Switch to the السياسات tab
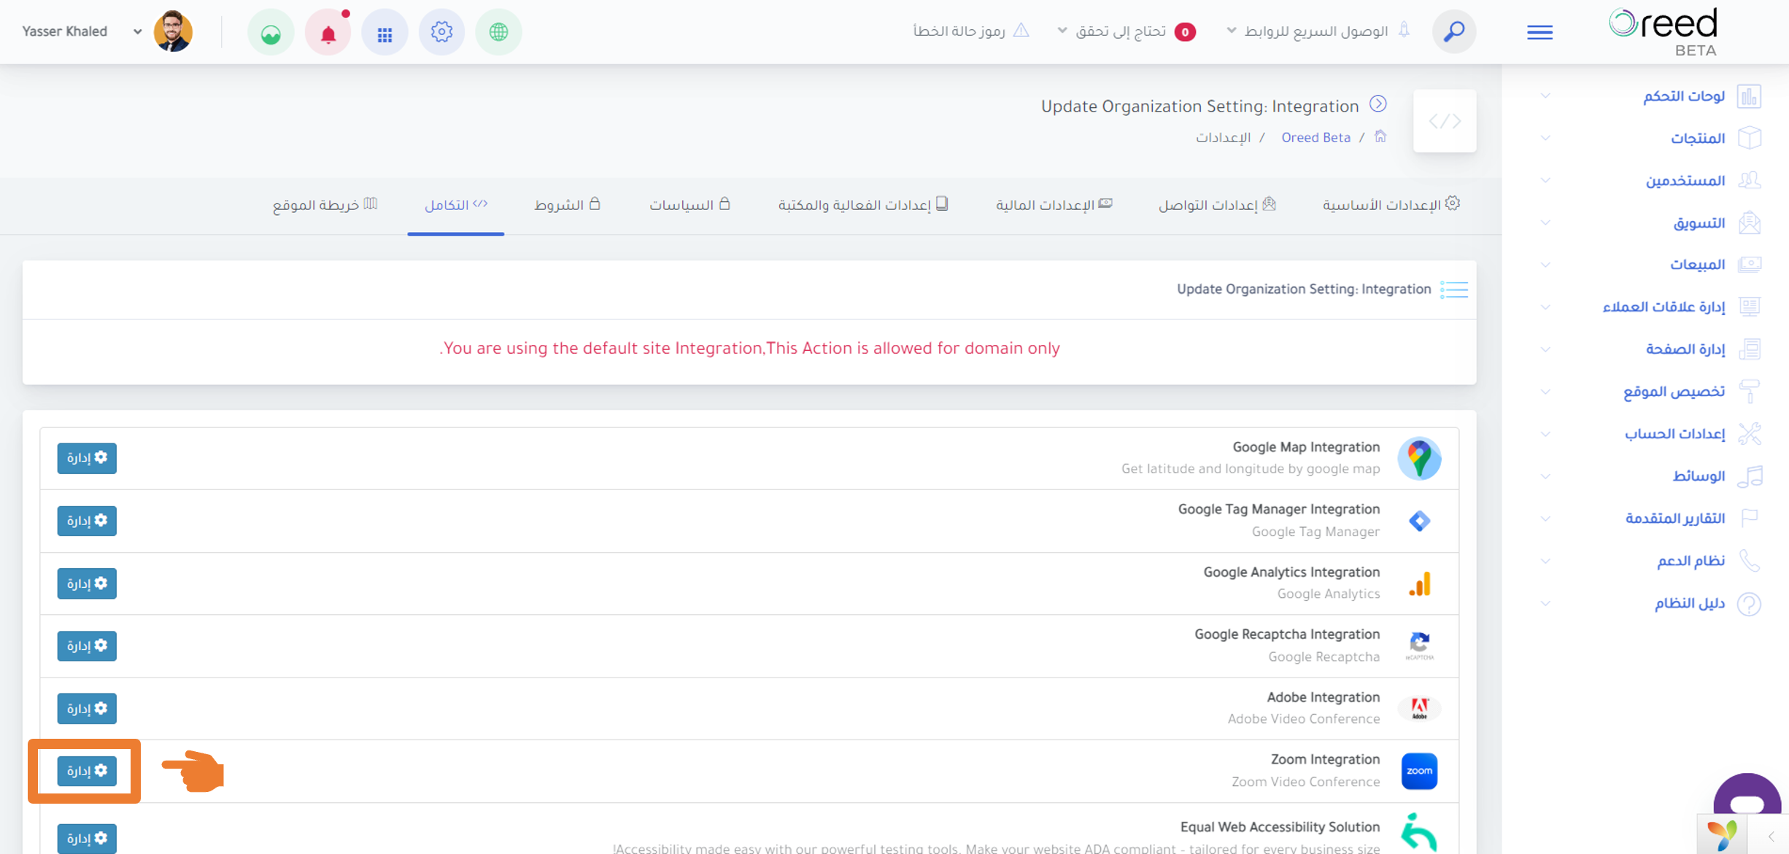The width and height of the screenshot is (1789, 854). [x=689, y=205]
